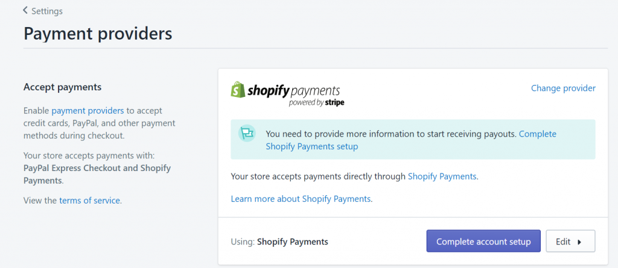618x268 pixels.
Task: Click the Complete account setup button
Action: click(483, 242)
